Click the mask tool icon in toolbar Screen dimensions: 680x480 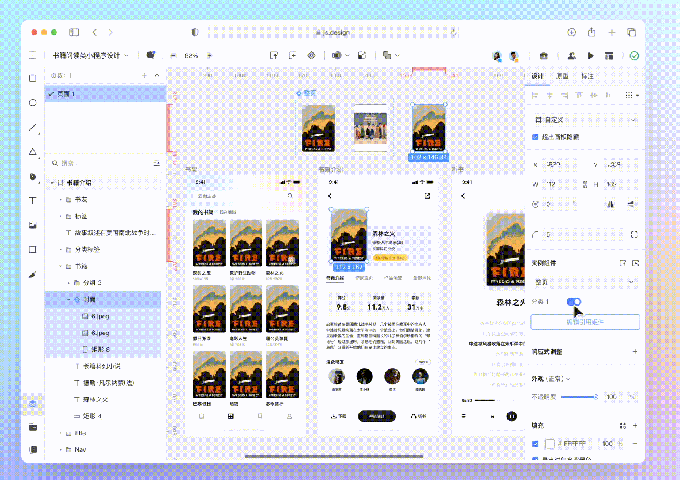[336, 55]
